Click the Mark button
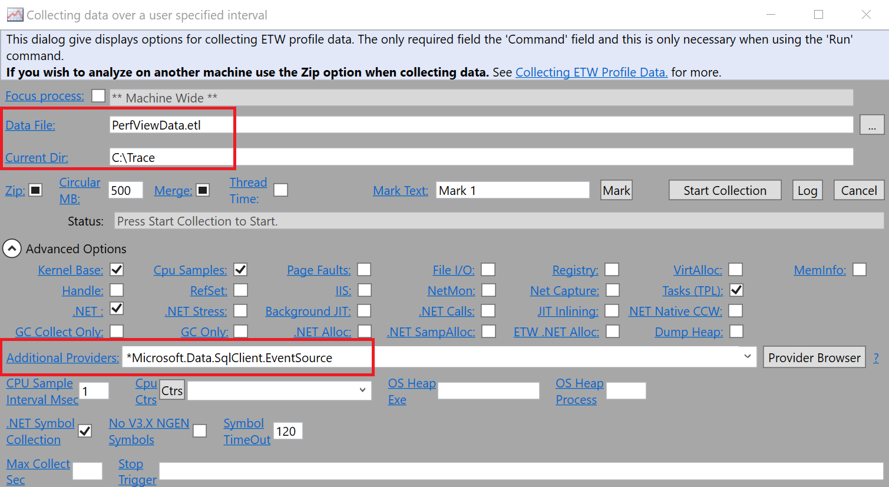Screen dimensions: 889x487 (616, 190)
